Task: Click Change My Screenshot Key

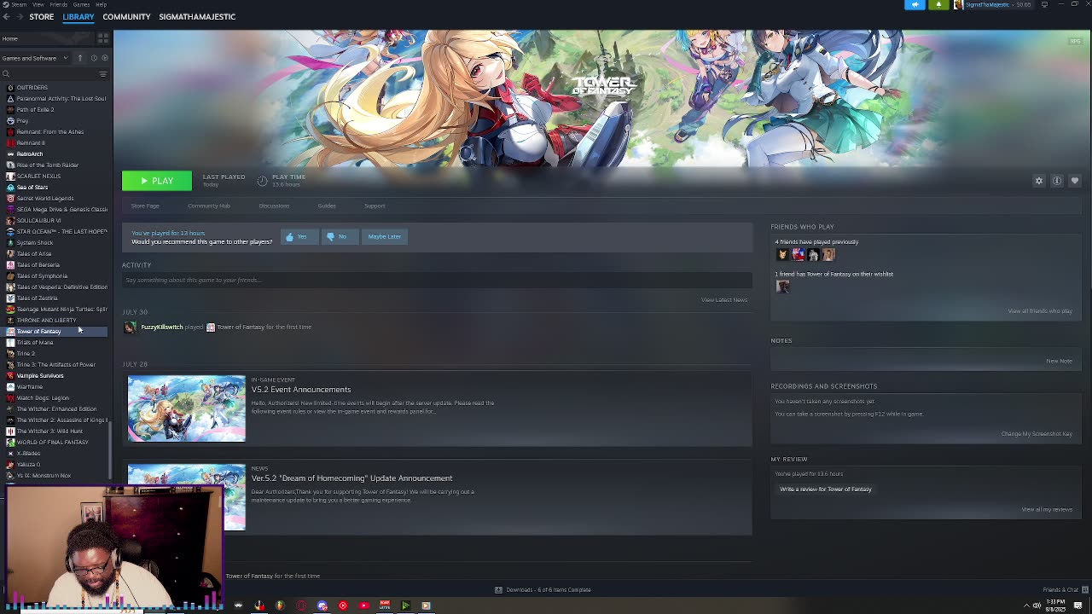Action: point(1037,433)
